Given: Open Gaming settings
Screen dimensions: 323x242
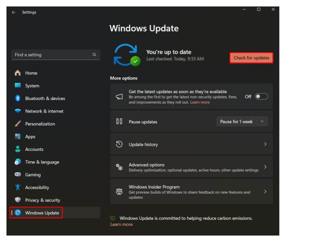Looking at the screenshot, I should tap(56, 175).
